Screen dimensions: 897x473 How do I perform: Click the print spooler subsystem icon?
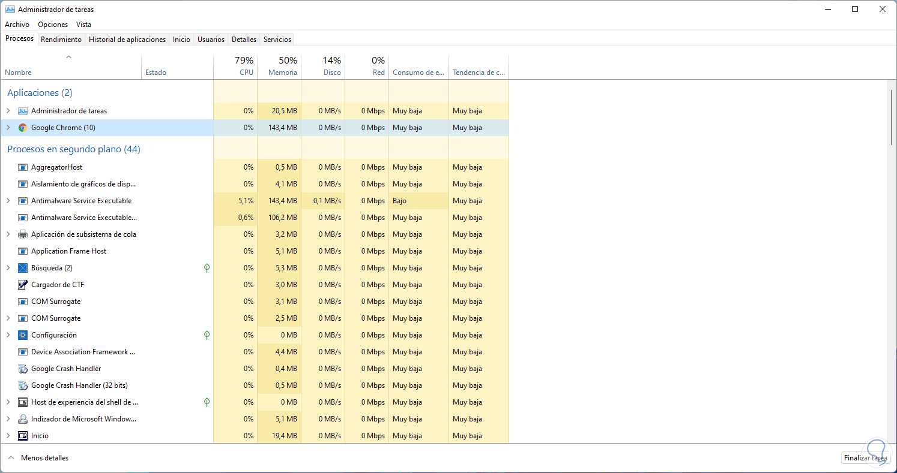tap(23, 234)
